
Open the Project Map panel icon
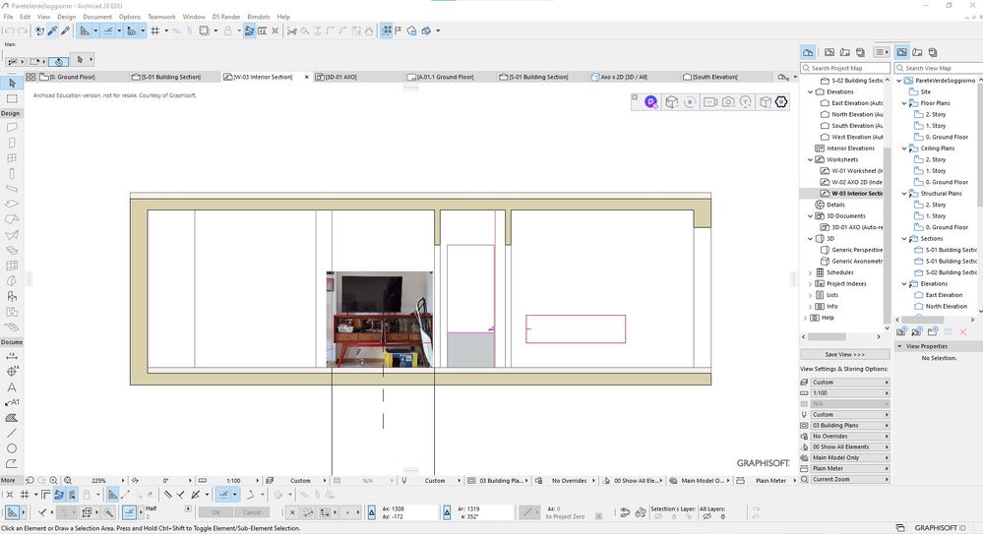808,52
